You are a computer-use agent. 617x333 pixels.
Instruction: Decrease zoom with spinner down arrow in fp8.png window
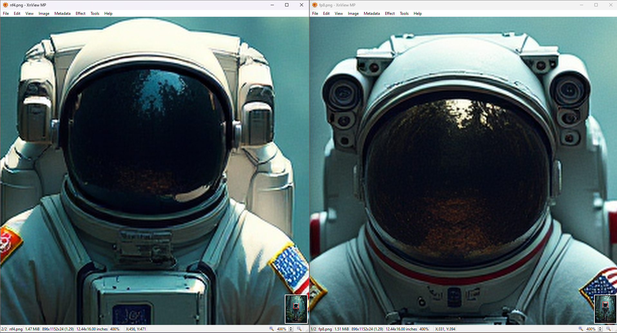click(x=600, y=330)
